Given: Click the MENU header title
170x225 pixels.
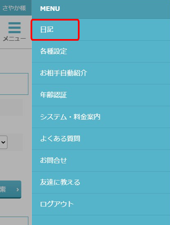Looking at the screenshot, I should 50,9.
